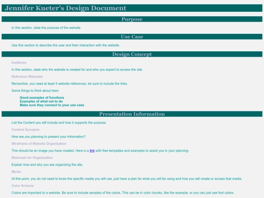Select the 'Color Scheme' subheading
The height and width of the screenshot is (198, 264).
tap(22, 186)
